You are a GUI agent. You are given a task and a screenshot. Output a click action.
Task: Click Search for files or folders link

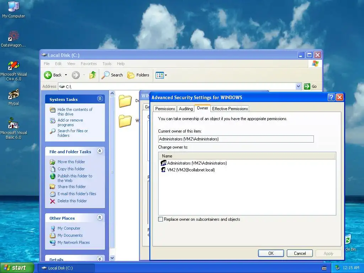pos(73,133)
